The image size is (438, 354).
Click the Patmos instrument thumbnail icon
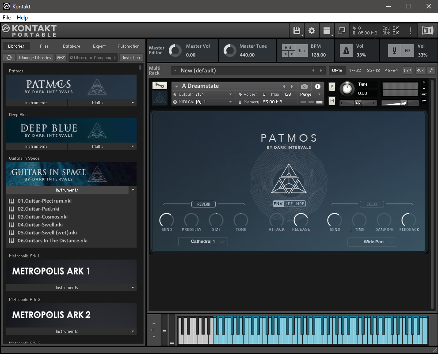point(160,98)
